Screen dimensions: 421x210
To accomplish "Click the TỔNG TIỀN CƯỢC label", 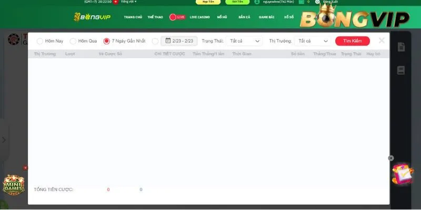I will (x=54, y=190).
